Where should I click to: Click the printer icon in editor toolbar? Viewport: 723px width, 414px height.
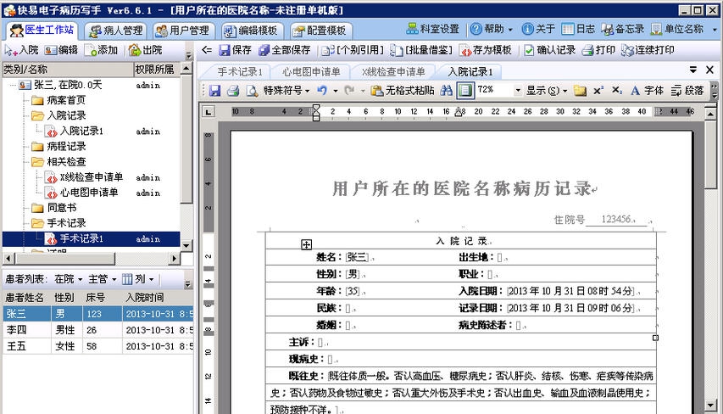pos(232,90)
